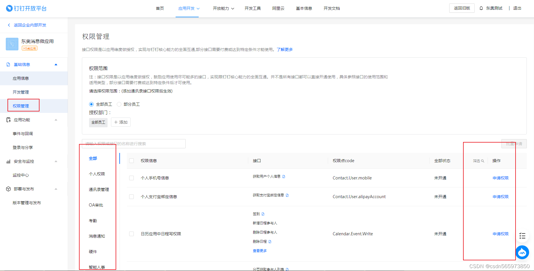
Task: Click the back arrow beside 返回企业内部开发
Action: click(9, 25)
